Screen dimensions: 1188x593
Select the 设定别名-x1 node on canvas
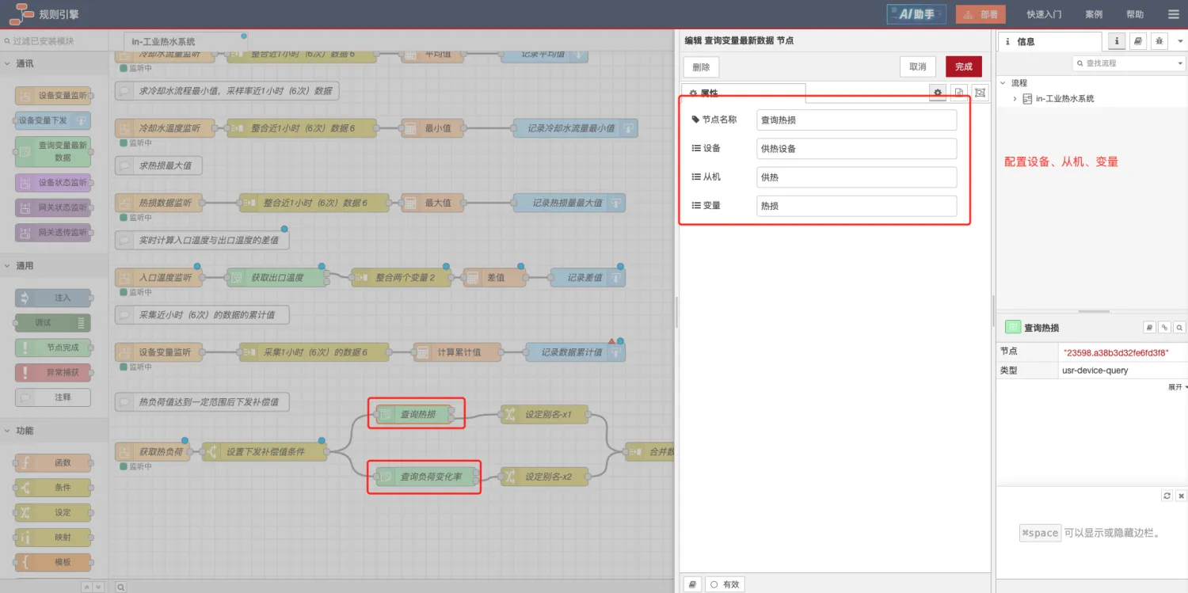(x=544, y=414)
